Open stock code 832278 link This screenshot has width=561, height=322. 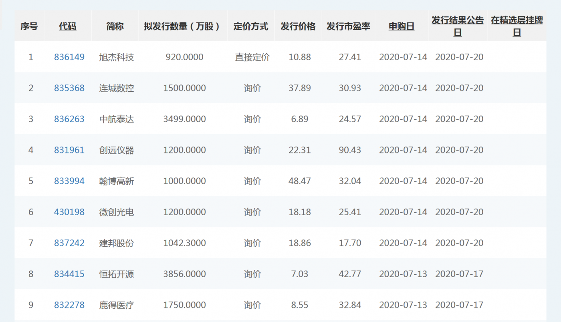[x=69, y=305]
